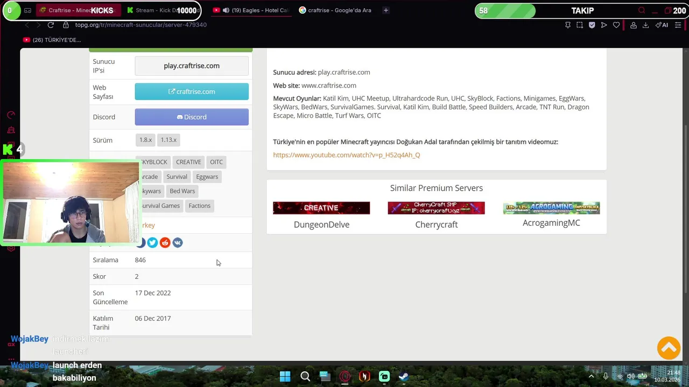Open the AcrogamingMC server name link
This screenshot has height=387, width=689.
pos(551,223)
